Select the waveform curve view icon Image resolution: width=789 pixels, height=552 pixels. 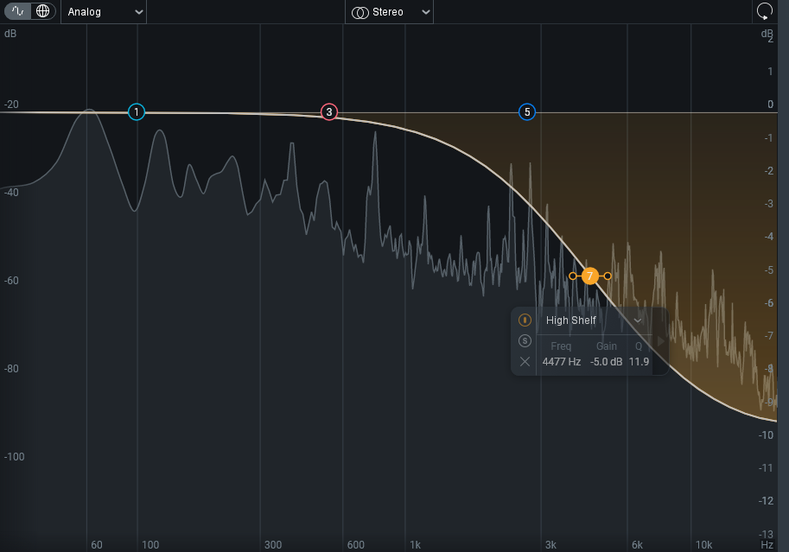(x=17, y=11)
